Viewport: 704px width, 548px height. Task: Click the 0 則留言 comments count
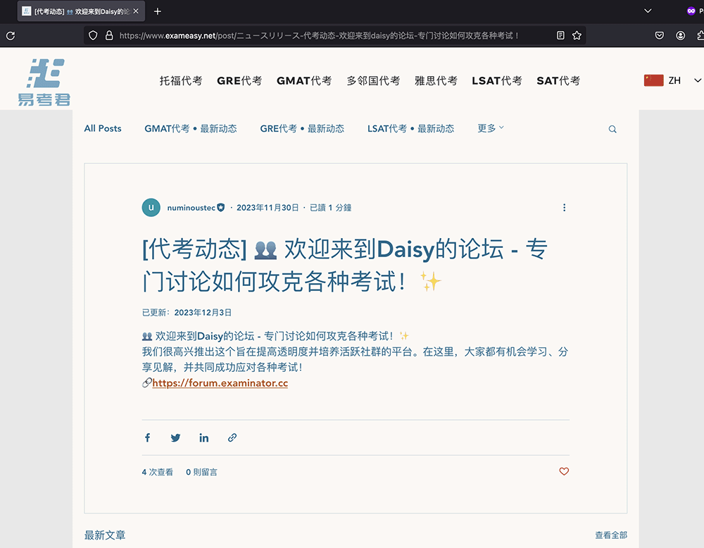pos(201,472)
